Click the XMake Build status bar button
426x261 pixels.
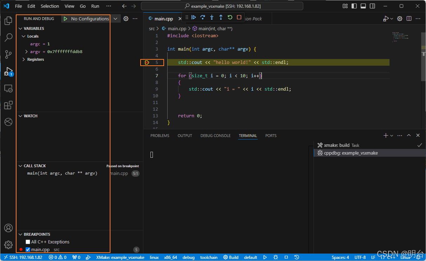[231, 257]
